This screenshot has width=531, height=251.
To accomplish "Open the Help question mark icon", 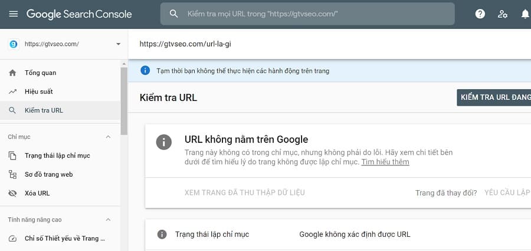I will point(480,14).
